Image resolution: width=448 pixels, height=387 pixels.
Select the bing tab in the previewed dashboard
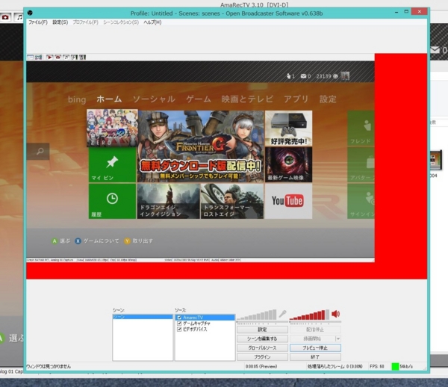tap(77, 99)
